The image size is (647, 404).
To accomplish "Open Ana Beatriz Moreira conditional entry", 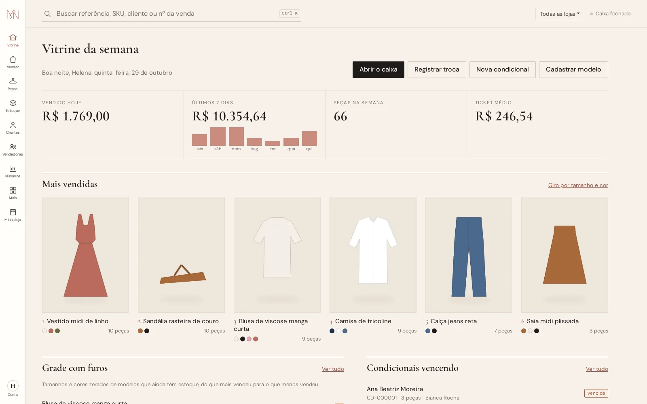I will 487,393.
